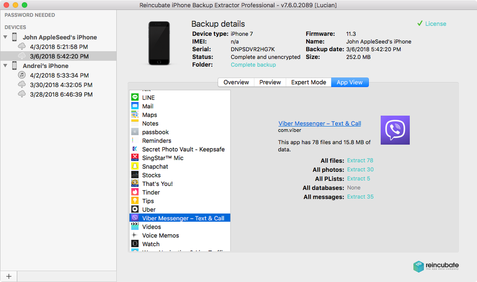Collapse John AppleSeed's iPhone backup list
The height and width of the screenshot is (282, 477).
[x=6, y=37]
